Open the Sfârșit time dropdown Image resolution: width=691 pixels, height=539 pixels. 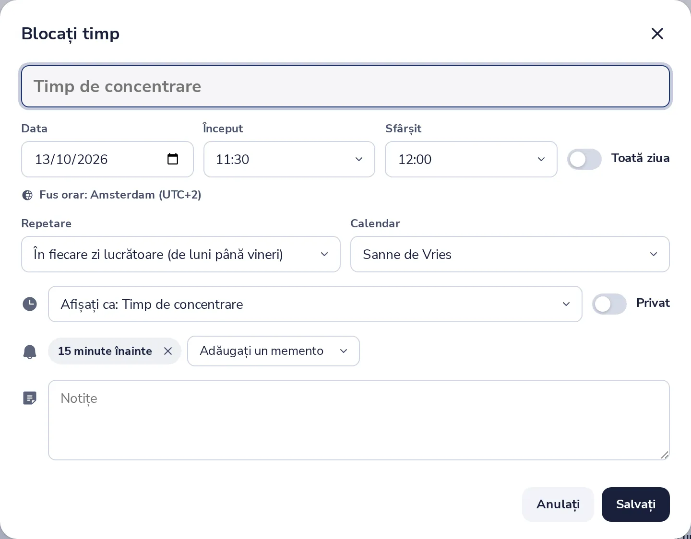pos(471,159)
